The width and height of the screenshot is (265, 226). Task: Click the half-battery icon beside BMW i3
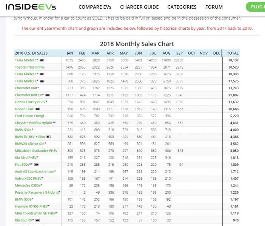pos(49,137)
